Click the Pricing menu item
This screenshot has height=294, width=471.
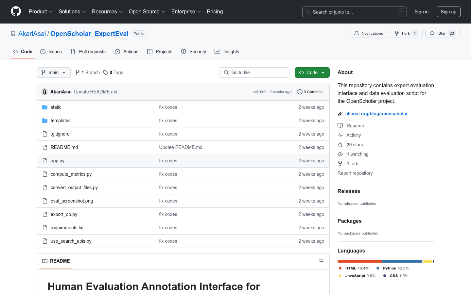[215, 11]
